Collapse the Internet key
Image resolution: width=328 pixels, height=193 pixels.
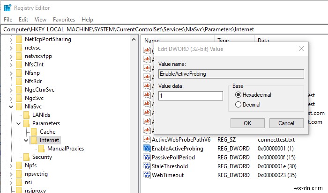click(x=26, y=140)
